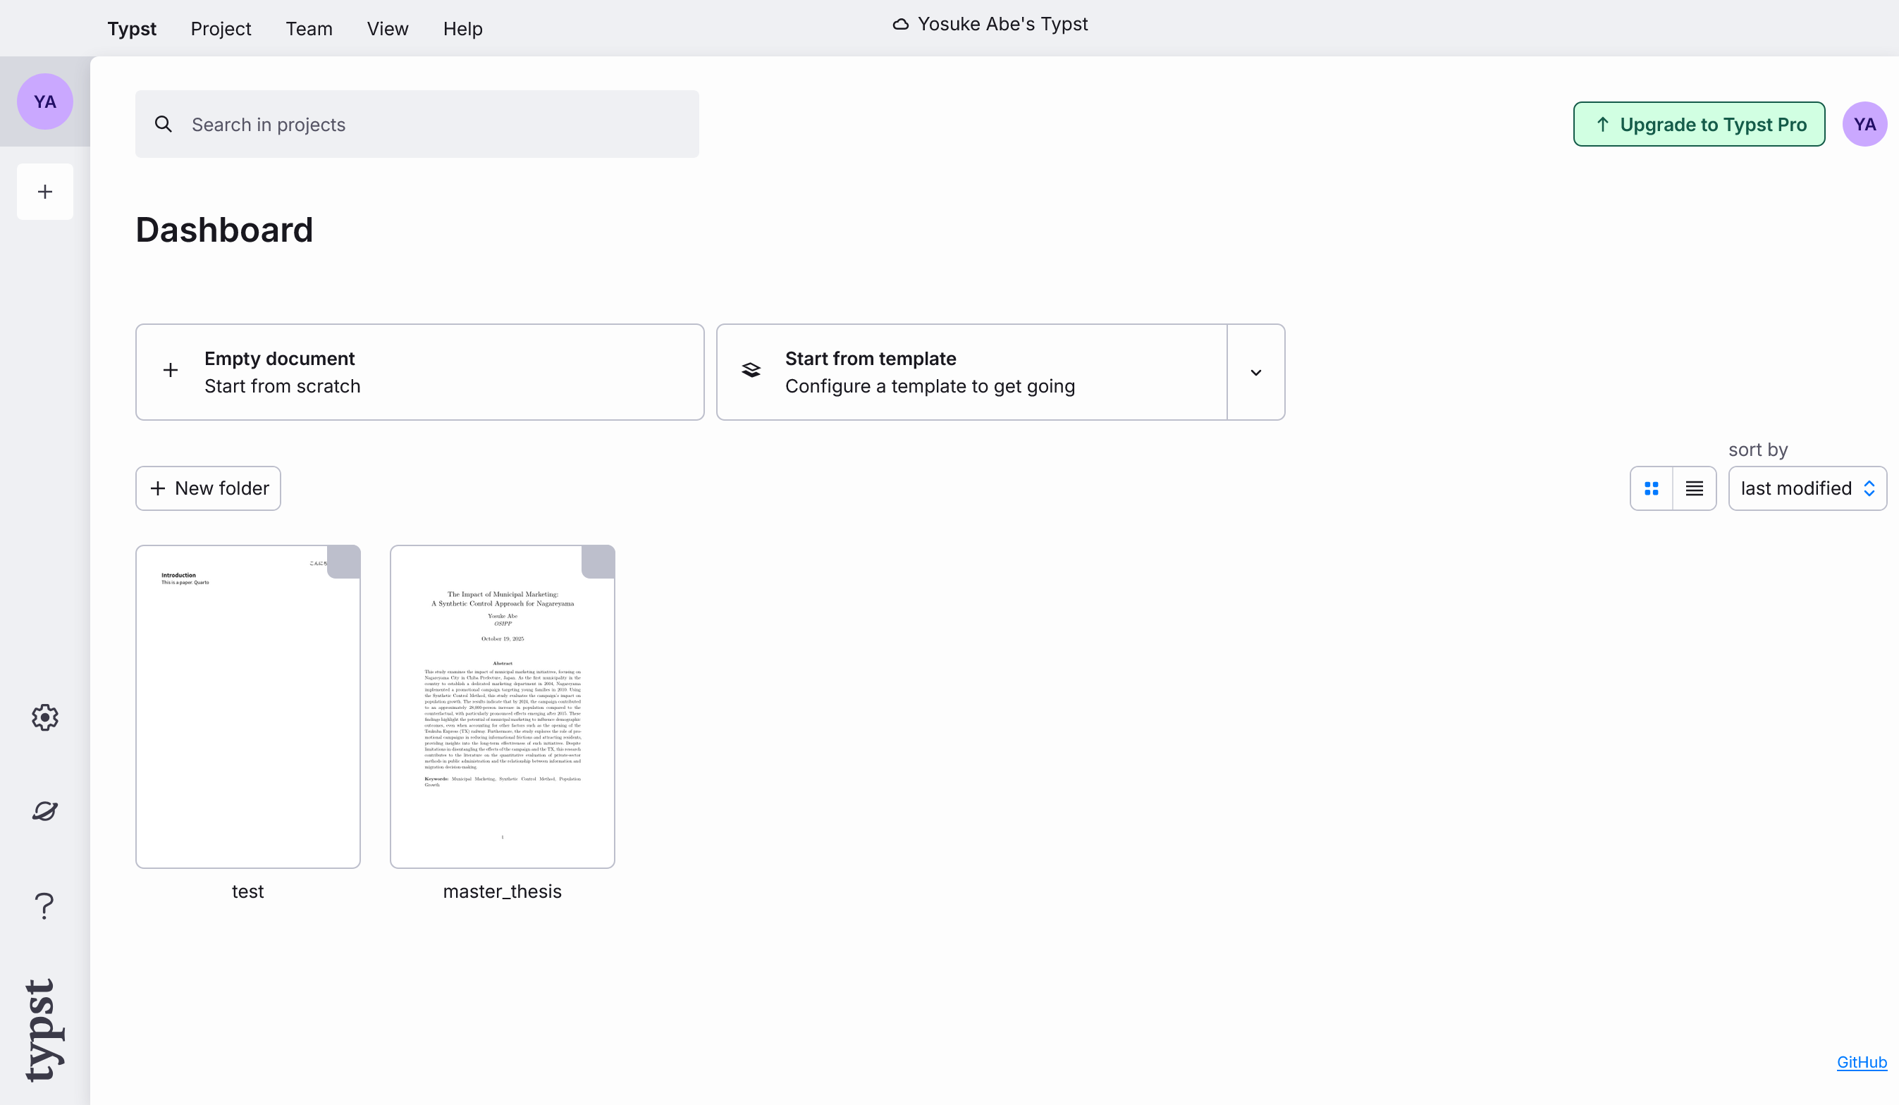The height and width of the screenshot is (1105, 1899).
Task: Click the Search in projects field
Action: [x=437, y=124]
